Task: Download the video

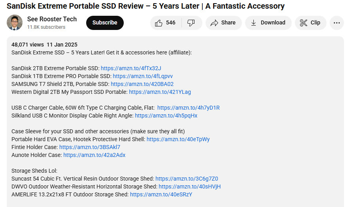Action: tap(268, 23)
